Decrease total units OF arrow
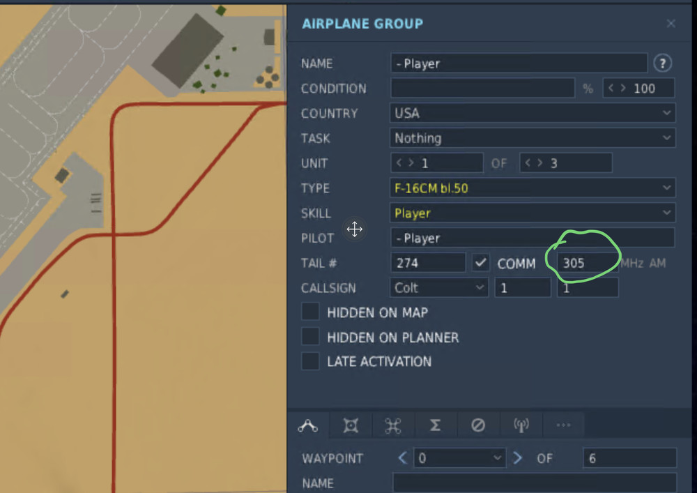Viewport: 697px width, 493px height. [x=528, y=163]
